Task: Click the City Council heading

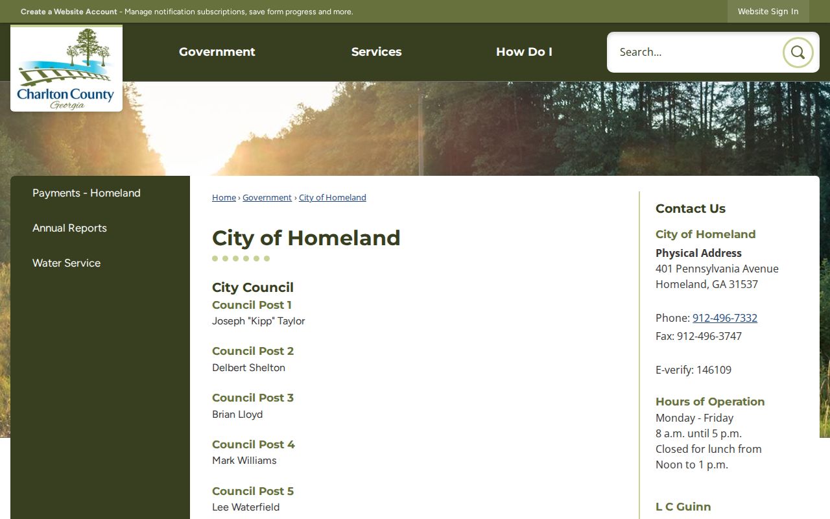Action: click(x=253, y=287)
